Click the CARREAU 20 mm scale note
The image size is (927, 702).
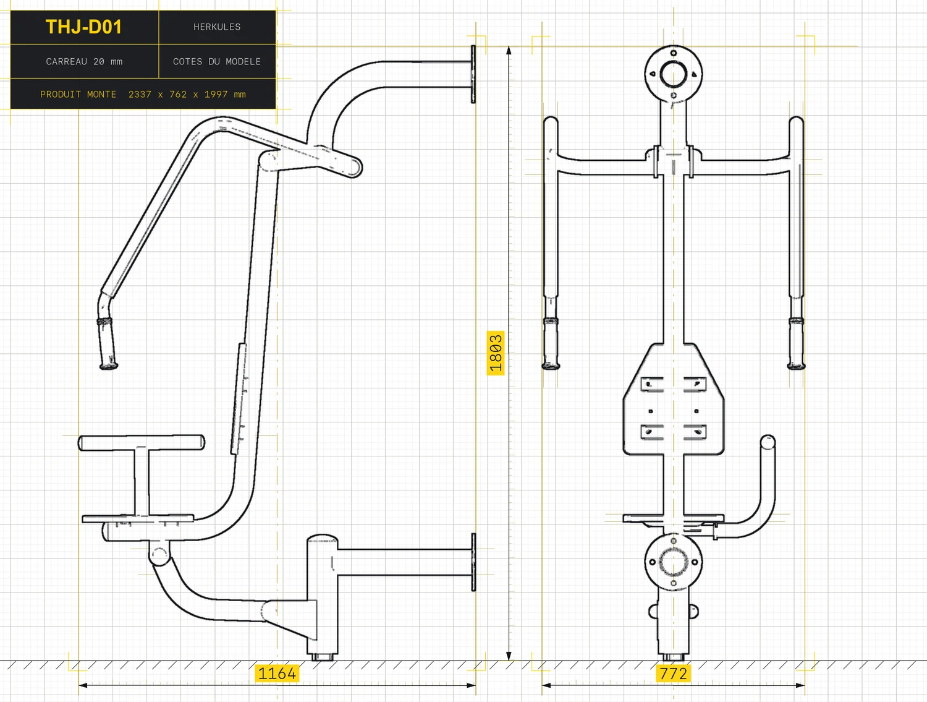[x=84, y=62]
